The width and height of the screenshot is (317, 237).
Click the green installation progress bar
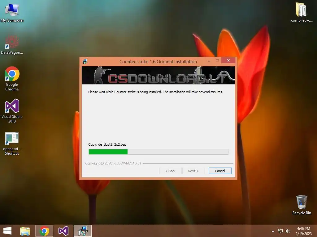[158, 152]
